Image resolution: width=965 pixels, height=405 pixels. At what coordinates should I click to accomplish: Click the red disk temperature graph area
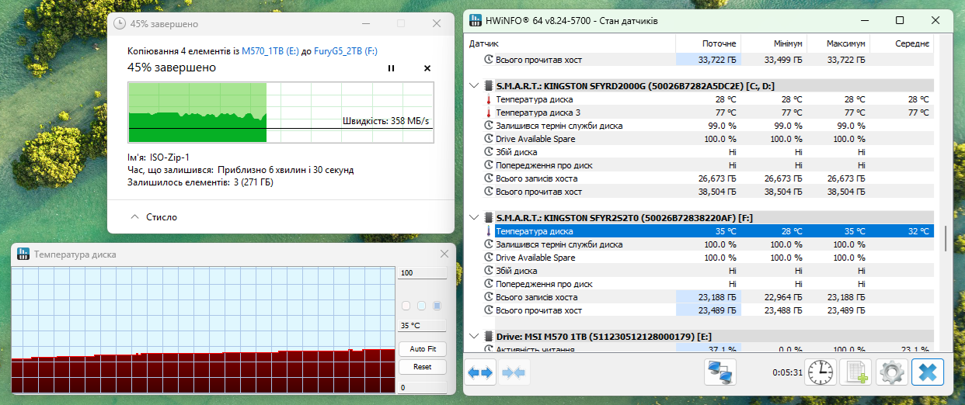[203, 330]
